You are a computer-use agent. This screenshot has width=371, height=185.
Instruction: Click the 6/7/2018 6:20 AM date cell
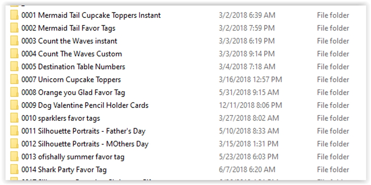click(x=247, y=170)
